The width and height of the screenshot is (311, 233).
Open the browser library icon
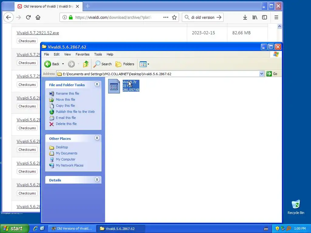[255, 17]
